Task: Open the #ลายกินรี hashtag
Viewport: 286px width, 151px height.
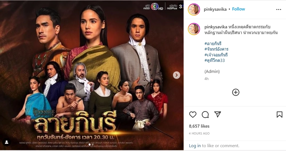Action: 213,43
